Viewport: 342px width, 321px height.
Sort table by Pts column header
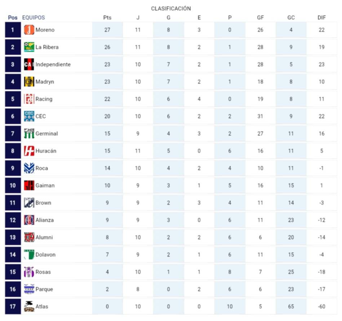[107, 18]
